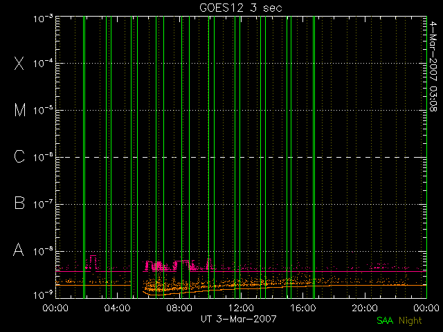Click the plot title GOES12 3 sec
The width and height of the screenshot is (443, 332).
tap(241, 8)
